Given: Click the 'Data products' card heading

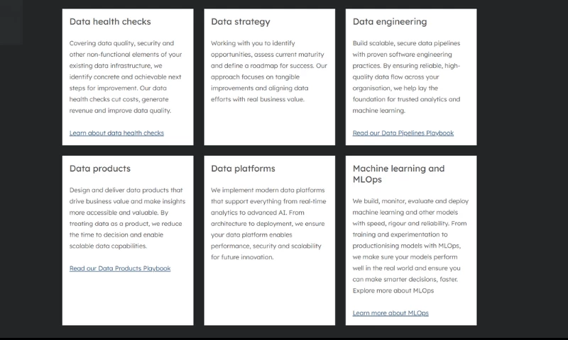Looking at the screenshot, I should (100, 169).
